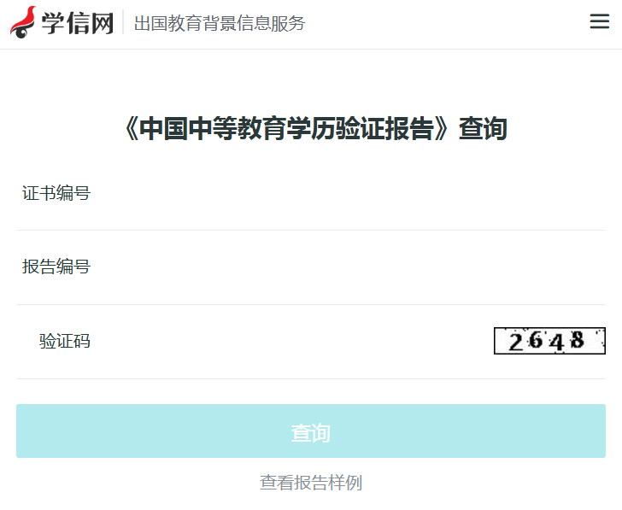Click the red bird 学信网 logo icon
The image size is (622, 510).
pyautogui.click(x=23, y=22)
